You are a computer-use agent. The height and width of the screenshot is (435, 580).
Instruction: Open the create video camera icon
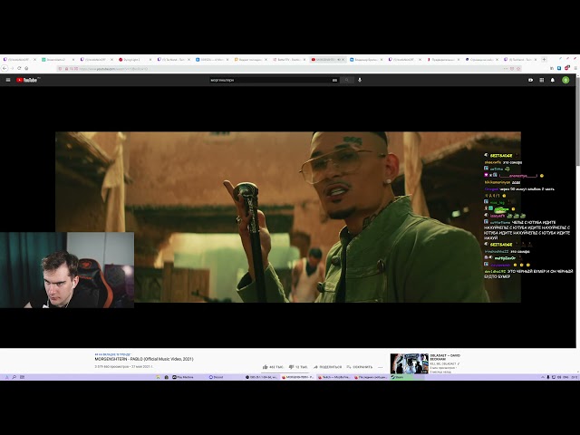(531, 80)
